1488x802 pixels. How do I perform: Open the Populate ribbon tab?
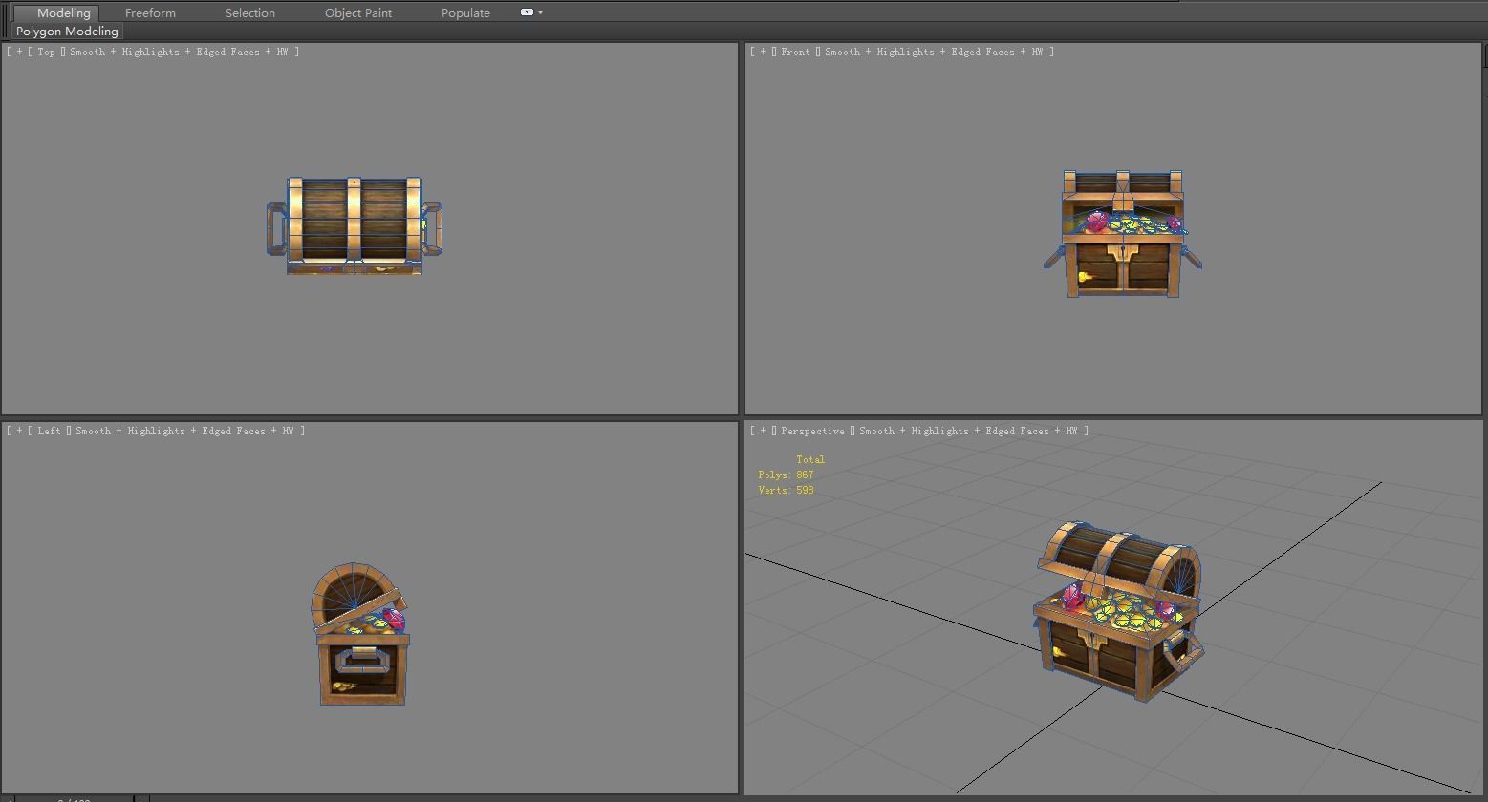pos(465,12)
